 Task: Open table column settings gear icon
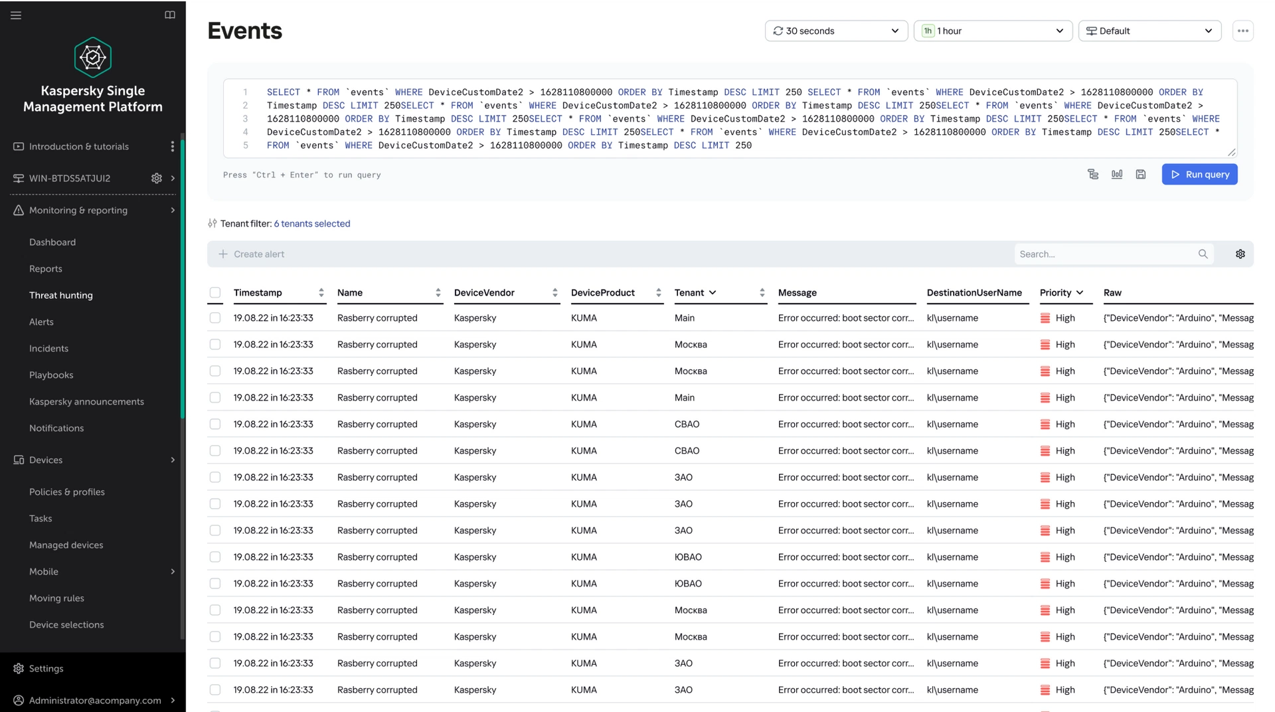(x=1240, y=254)
